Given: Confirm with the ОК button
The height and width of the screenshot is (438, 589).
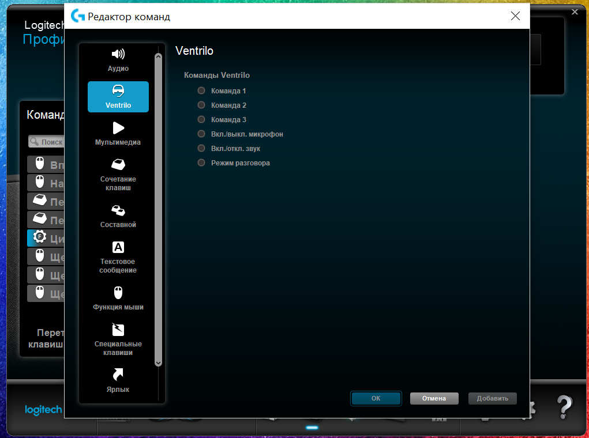Looking at the screenshot, I should pyautogui.click(x=376, y=398).
